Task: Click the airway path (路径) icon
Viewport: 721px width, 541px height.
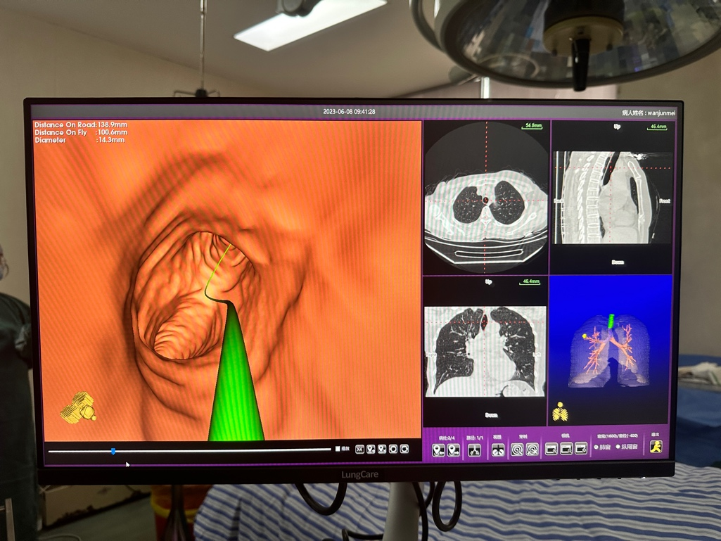Action: (x=475, y=450)
